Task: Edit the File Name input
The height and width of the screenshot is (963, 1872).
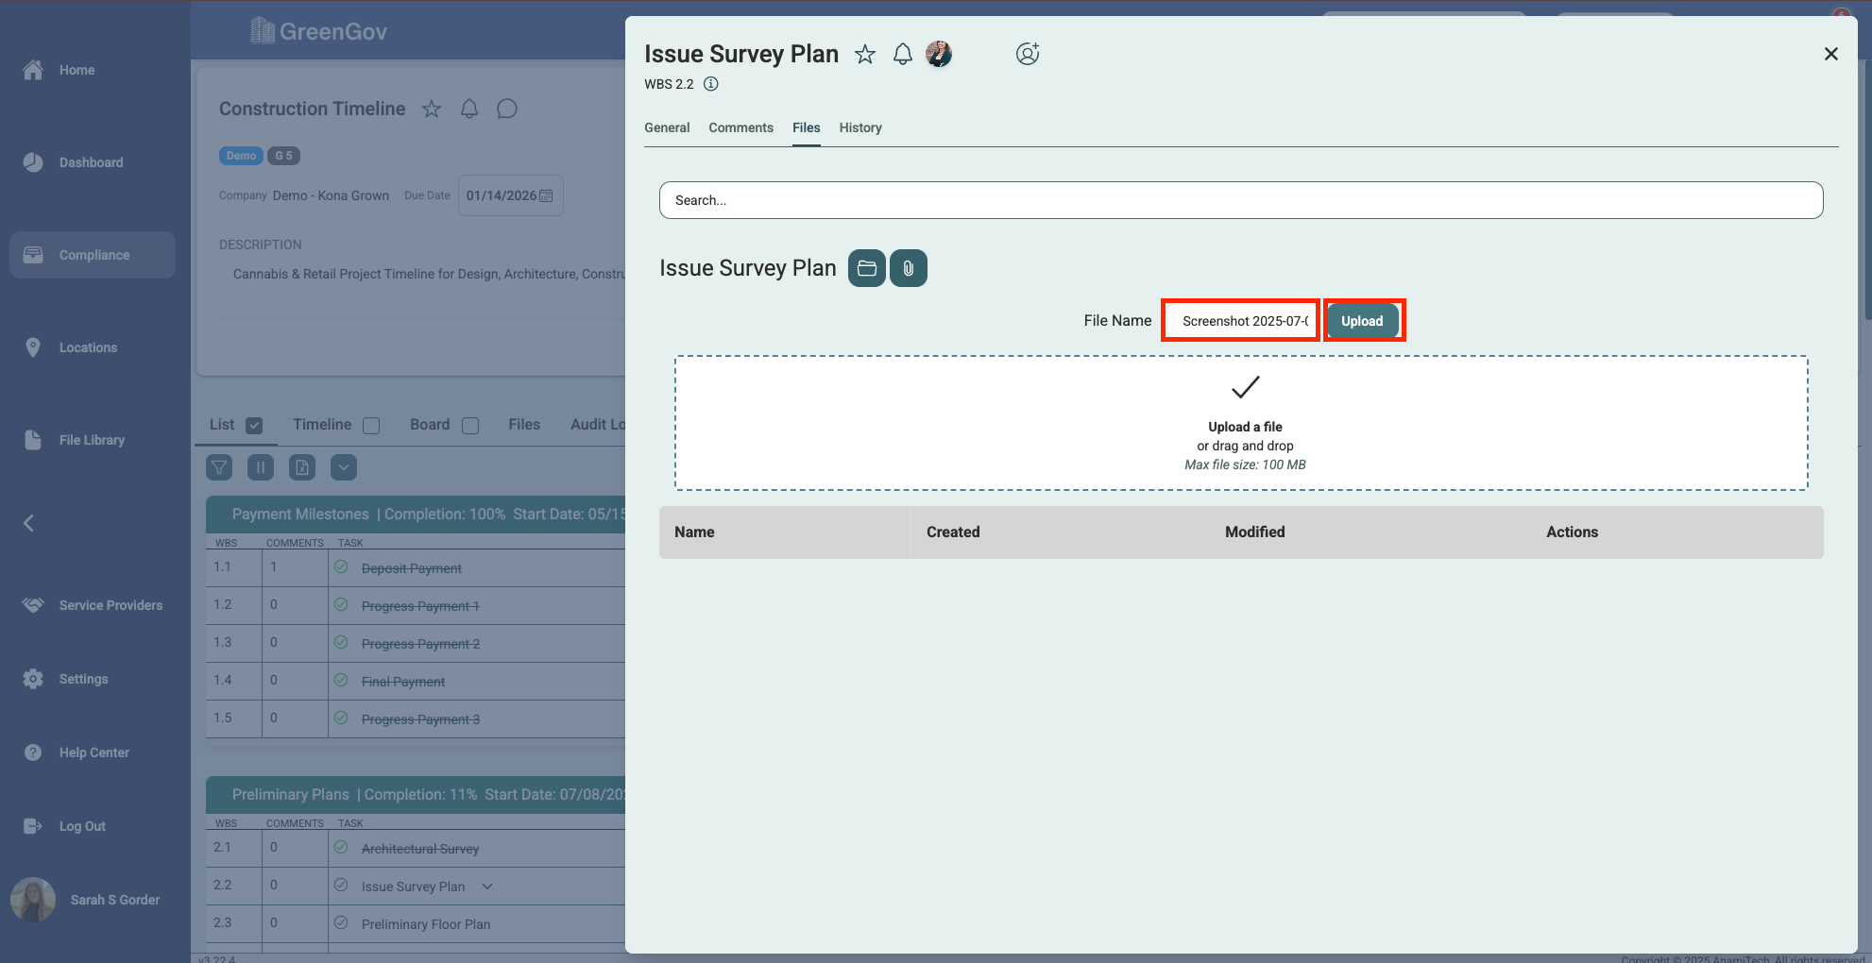Action: [1240, 321]
